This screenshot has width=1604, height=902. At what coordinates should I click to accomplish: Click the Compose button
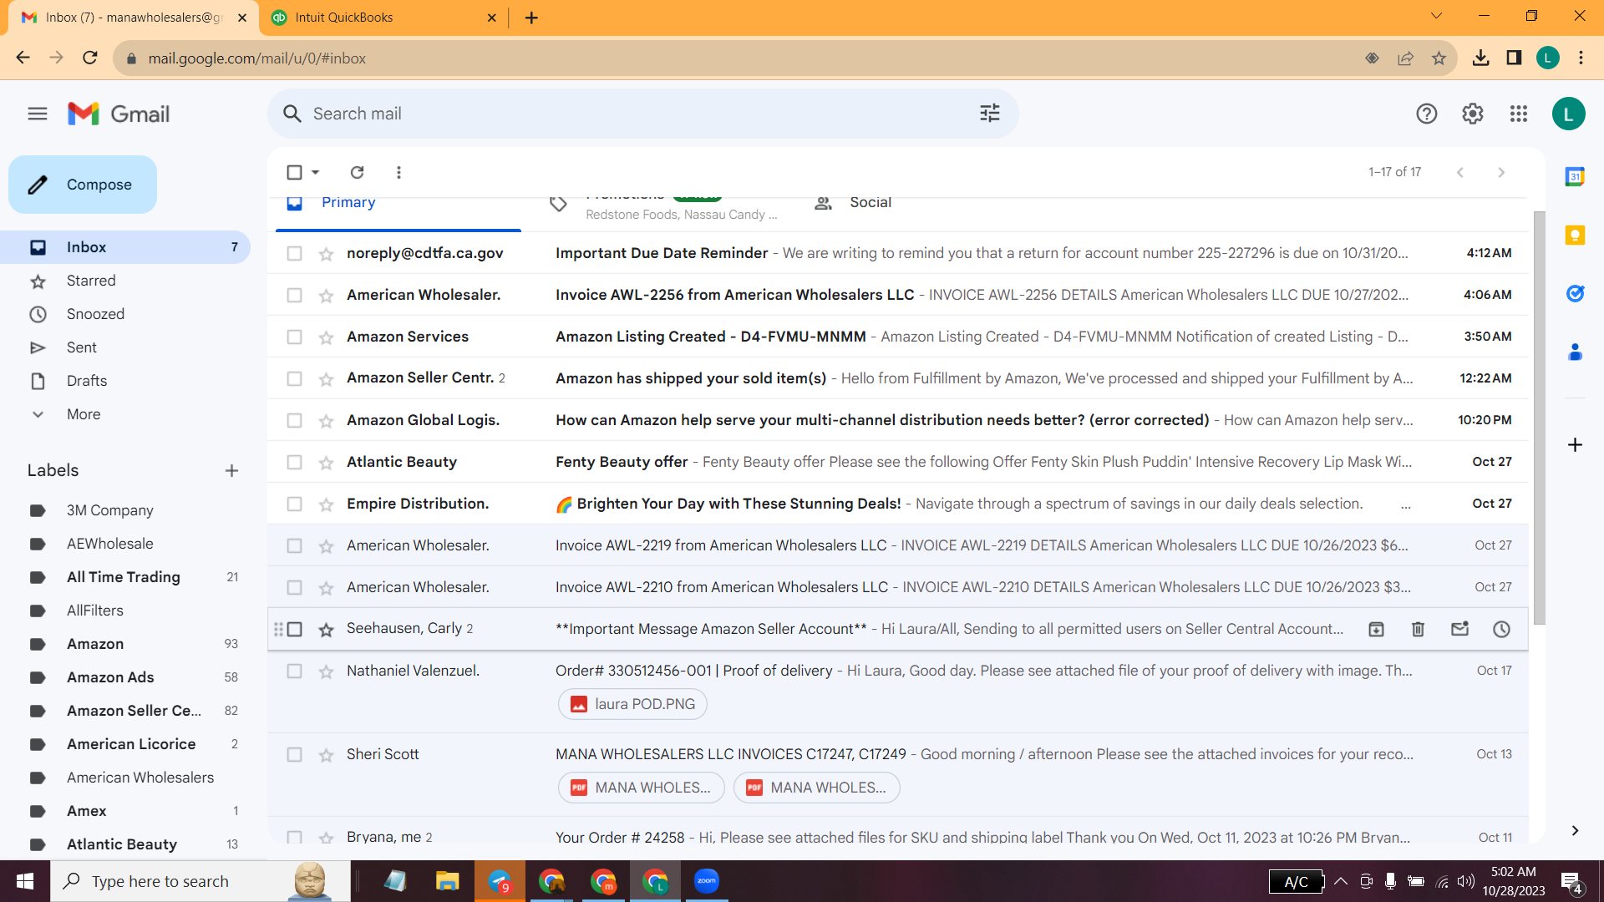pyautogui.click(x=83, y=185)
